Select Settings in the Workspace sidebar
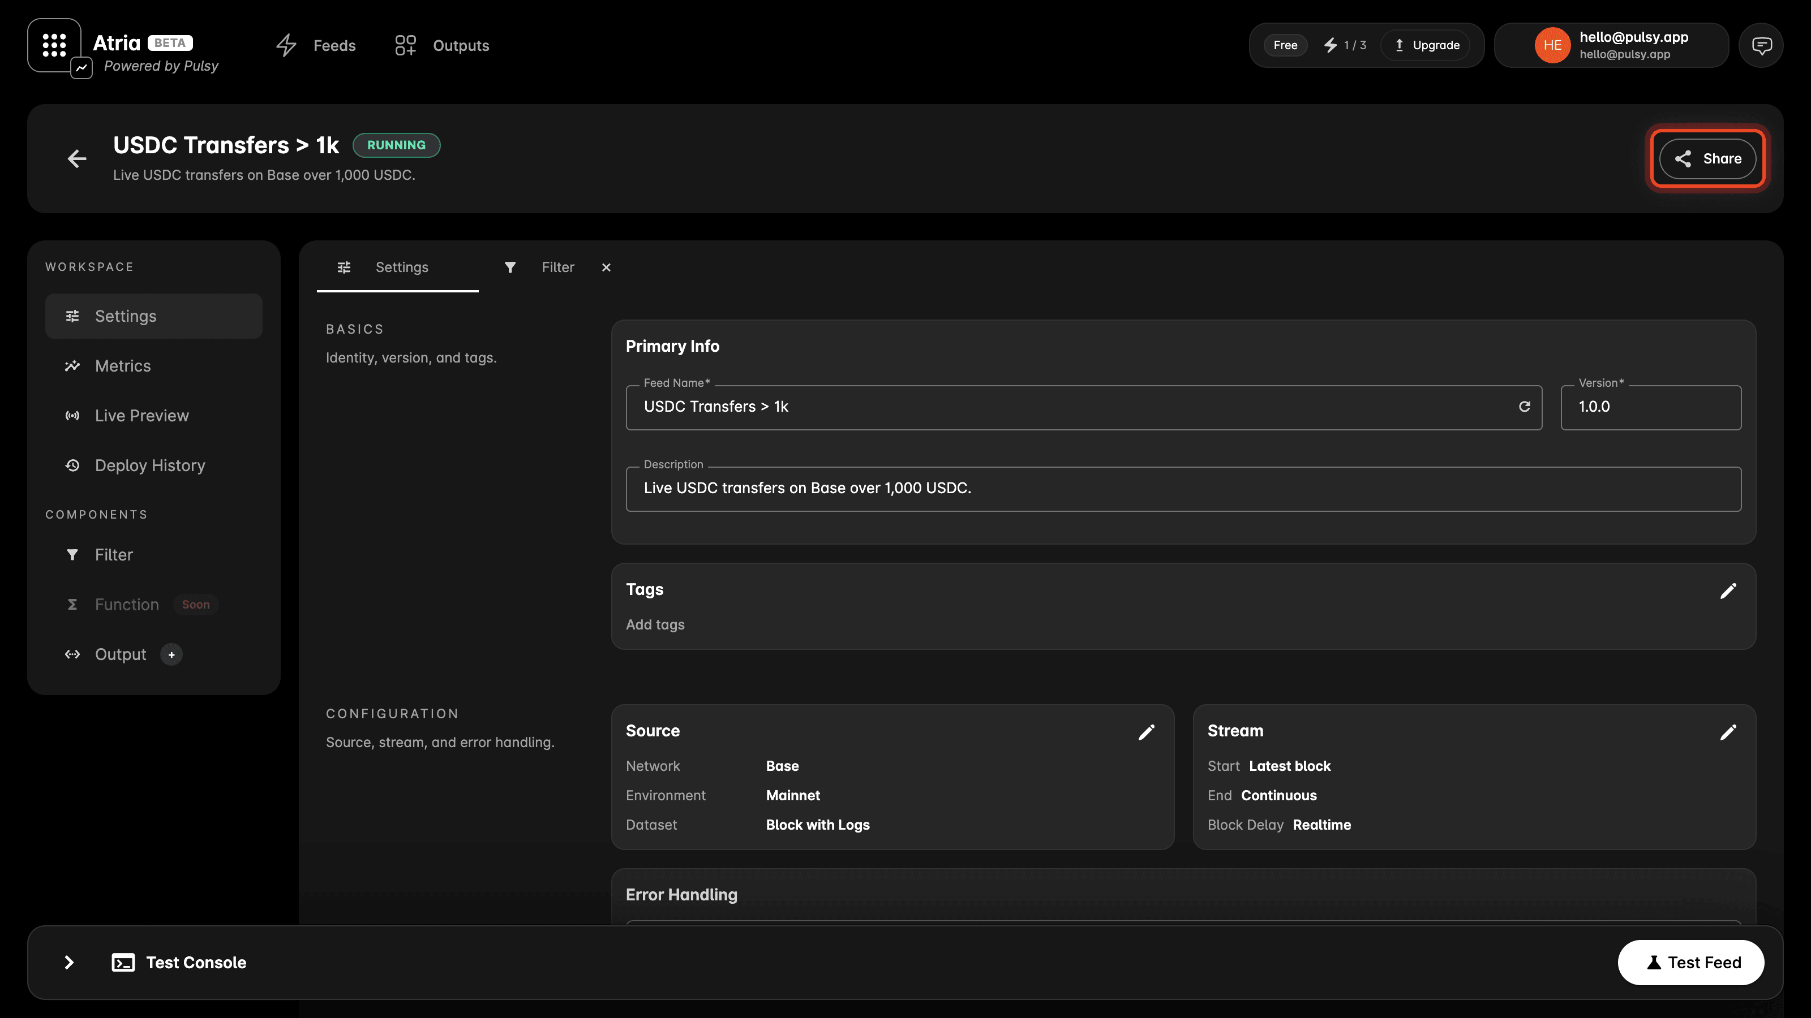The image size is (1811, 1018). (x=154, y=316)
